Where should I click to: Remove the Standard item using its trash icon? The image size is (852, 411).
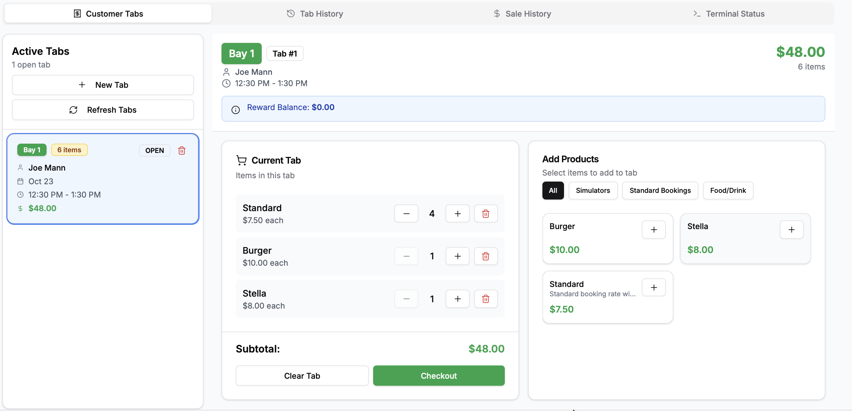pos(486,213)
